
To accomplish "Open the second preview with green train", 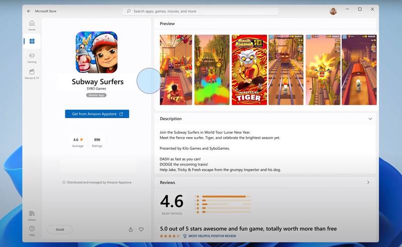I will 212,70.
